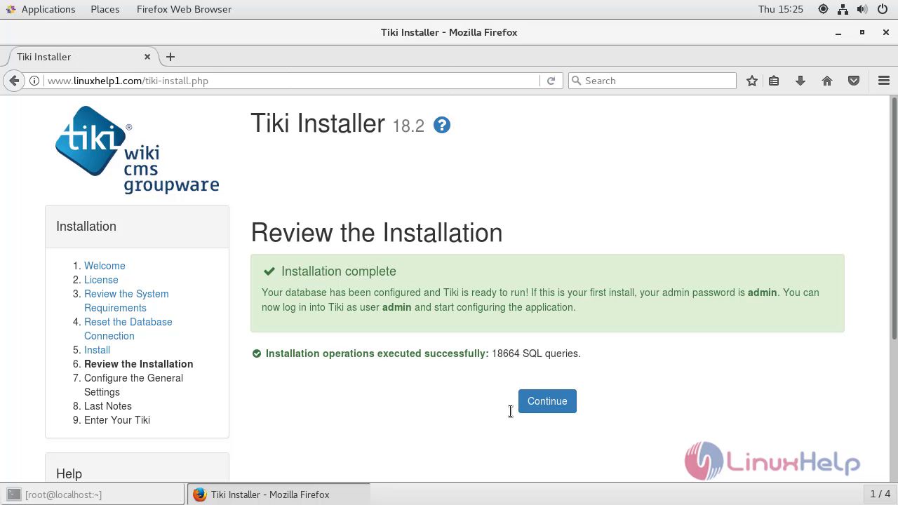Open the network icon in top panel
898x505 pixels.
click(x=843, y=9)
